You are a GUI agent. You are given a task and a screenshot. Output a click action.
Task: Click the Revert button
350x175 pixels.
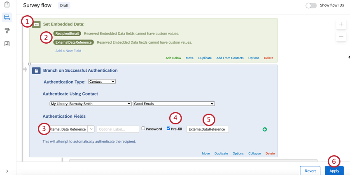point(310,171)
